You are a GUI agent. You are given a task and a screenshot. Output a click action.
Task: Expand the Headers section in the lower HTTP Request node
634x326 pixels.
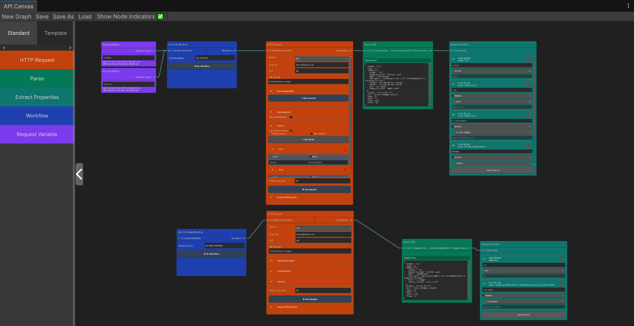coord(271,281)
